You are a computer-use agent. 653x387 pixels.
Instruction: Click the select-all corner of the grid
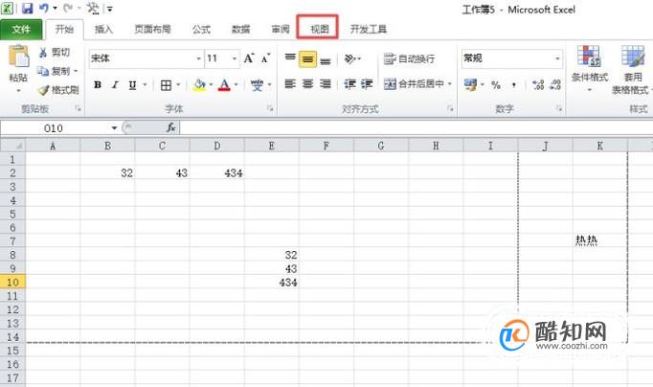point(12,146)
